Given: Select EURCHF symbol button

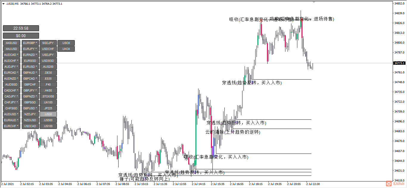Looking at the screenshot, I should (x=12, y=126).
